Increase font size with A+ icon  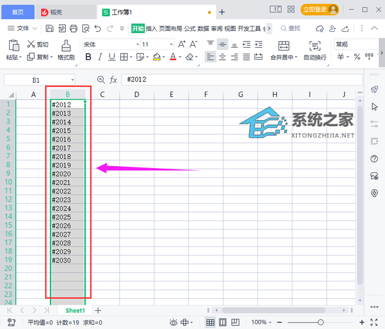pyautogui.click(x=182, y=44)
